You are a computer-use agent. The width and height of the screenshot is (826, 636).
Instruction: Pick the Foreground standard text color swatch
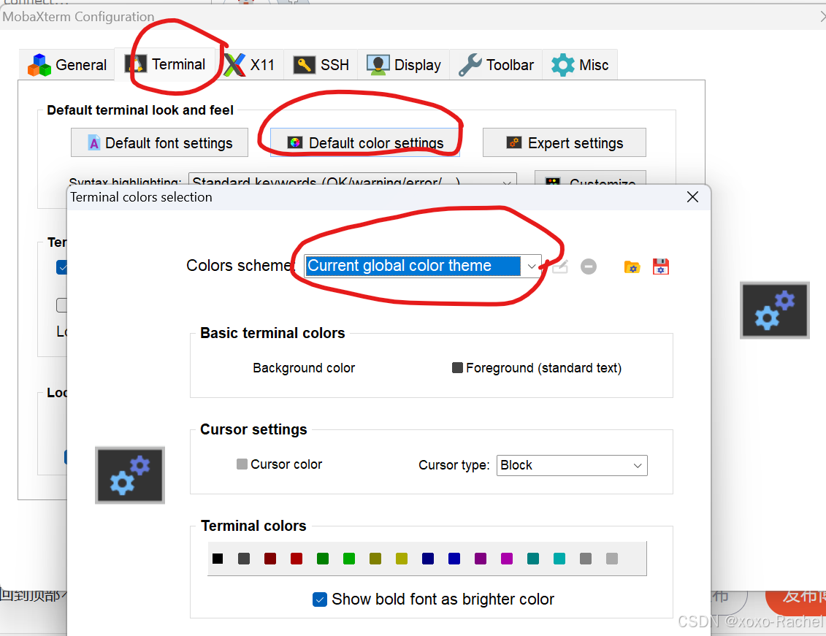457,367
